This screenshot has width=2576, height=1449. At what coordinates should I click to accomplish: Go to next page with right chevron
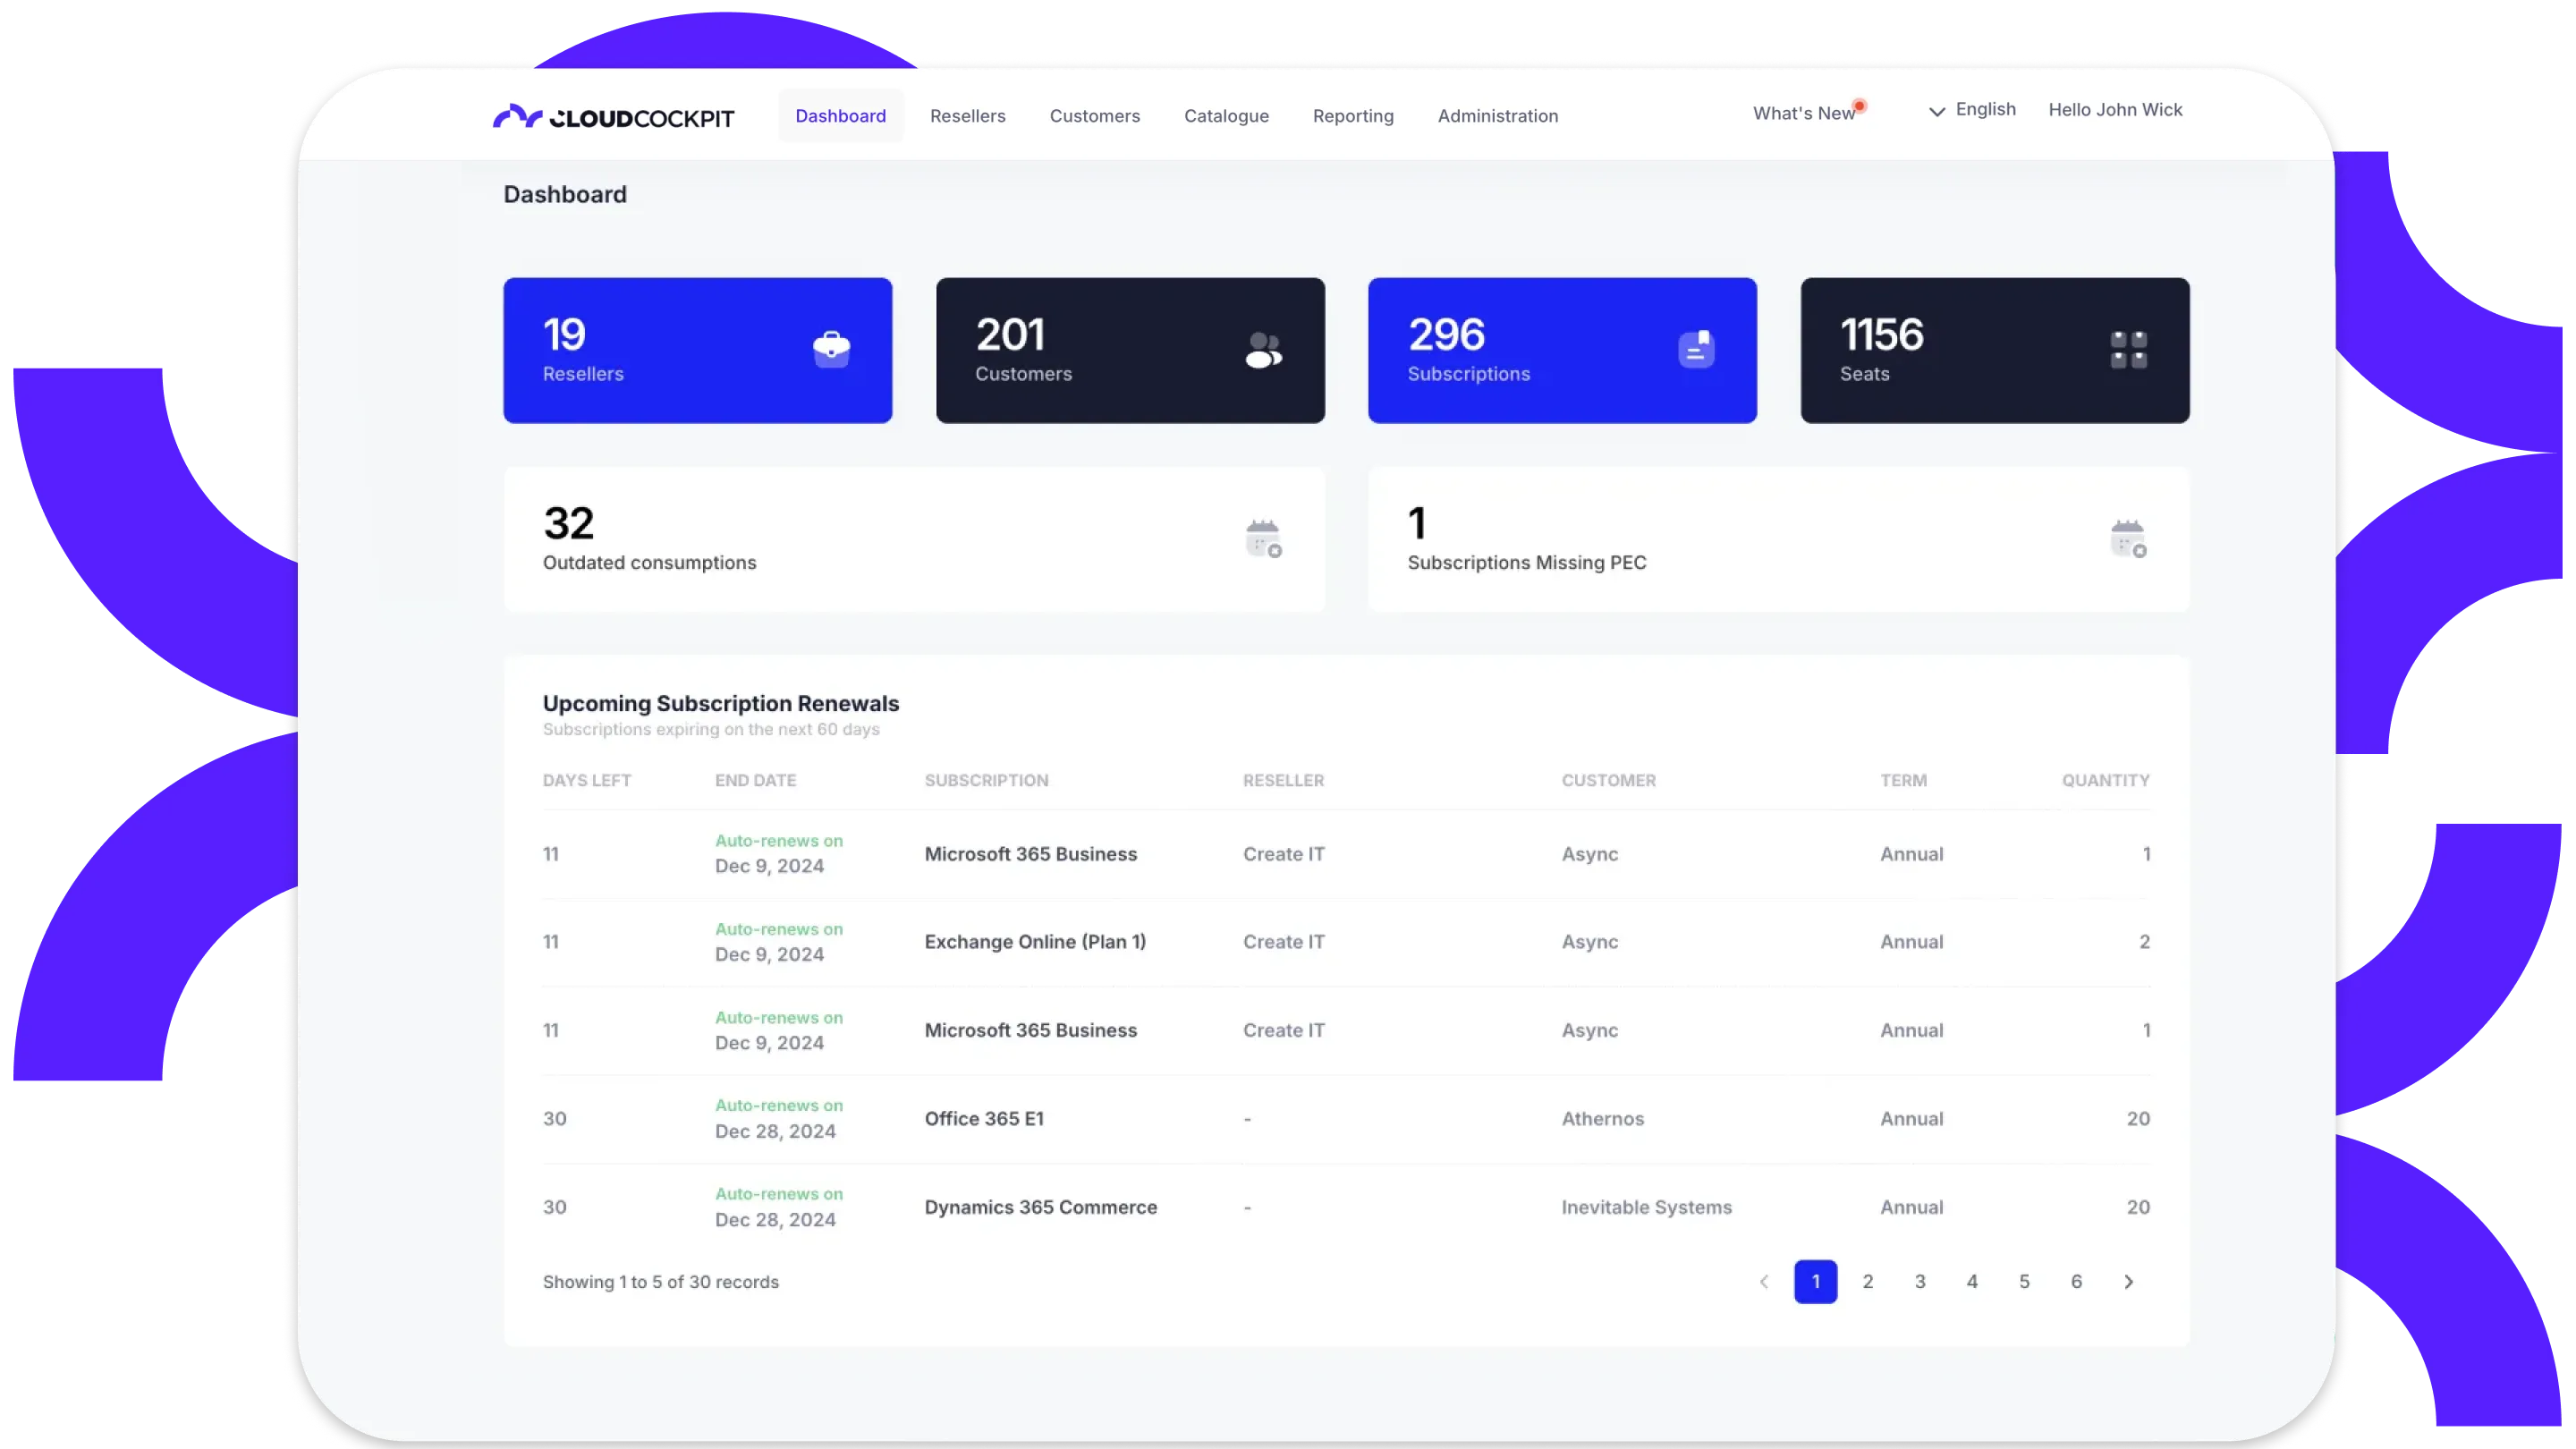(2128, 1282)
